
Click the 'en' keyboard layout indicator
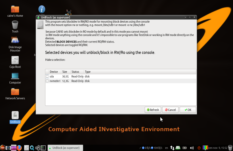pos(167,148)
